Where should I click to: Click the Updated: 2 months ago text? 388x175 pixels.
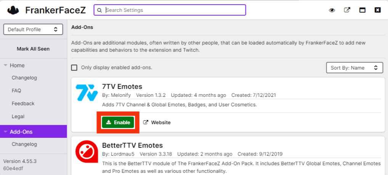(x=205, y=154)
